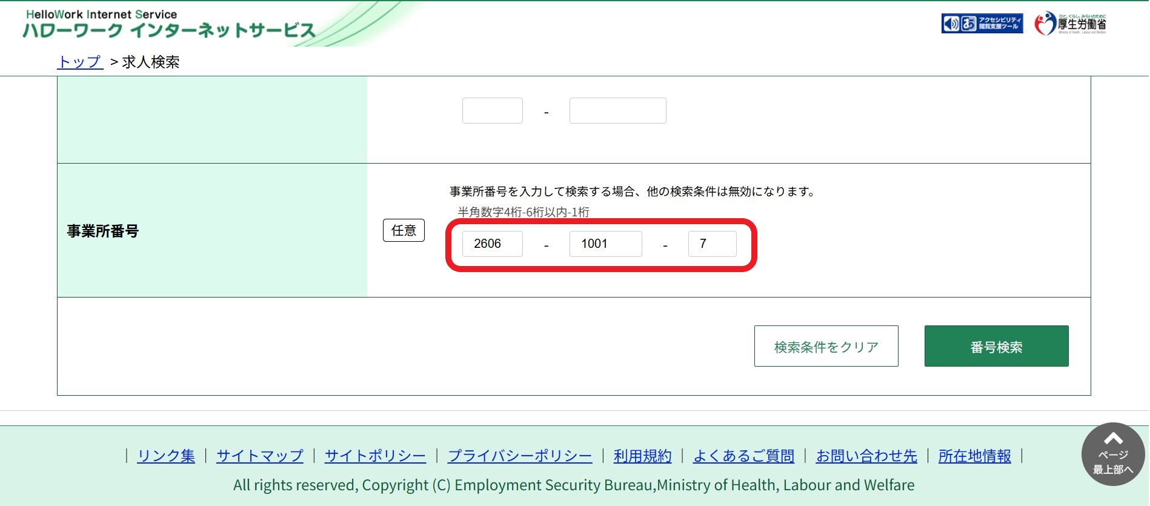Viewport: 1150px width, 506px height.
Task: Click the first empty input field above 事業所番号
Action: click(492, 111)
